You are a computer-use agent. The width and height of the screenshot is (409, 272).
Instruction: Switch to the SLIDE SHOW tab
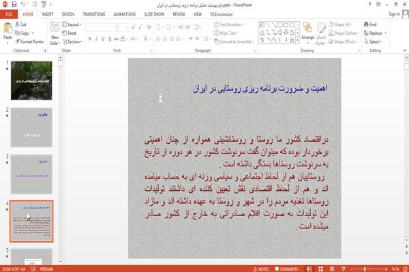click(154, 14)
